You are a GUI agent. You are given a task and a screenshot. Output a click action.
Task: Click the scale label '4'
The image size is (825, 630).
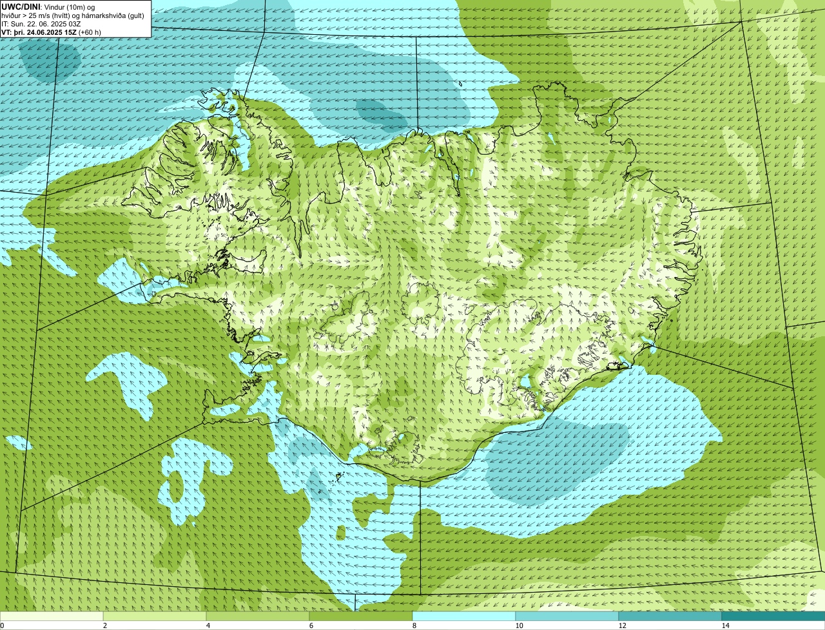(x=208, y=625)
